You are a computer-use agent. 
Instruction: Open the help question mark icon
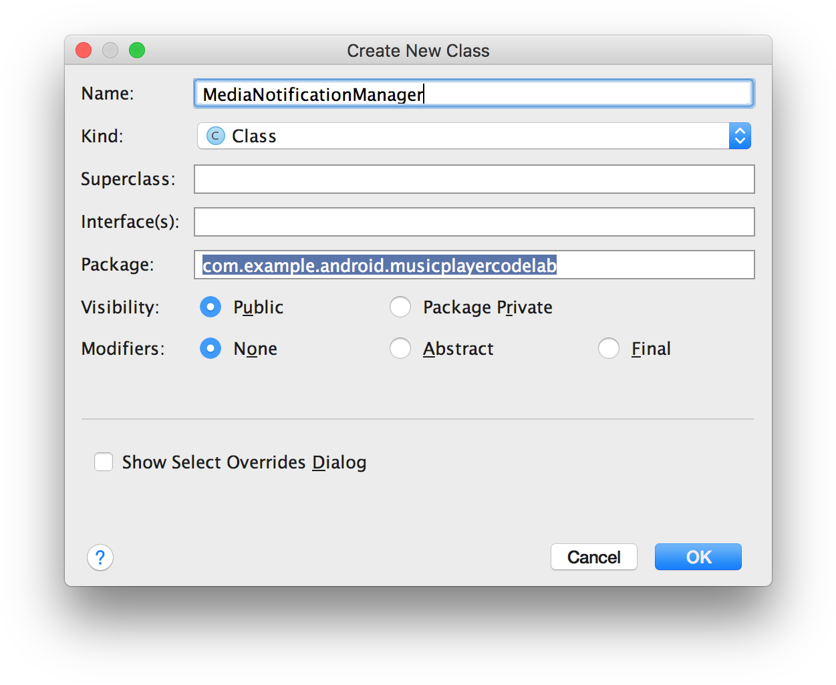[100, 557]
